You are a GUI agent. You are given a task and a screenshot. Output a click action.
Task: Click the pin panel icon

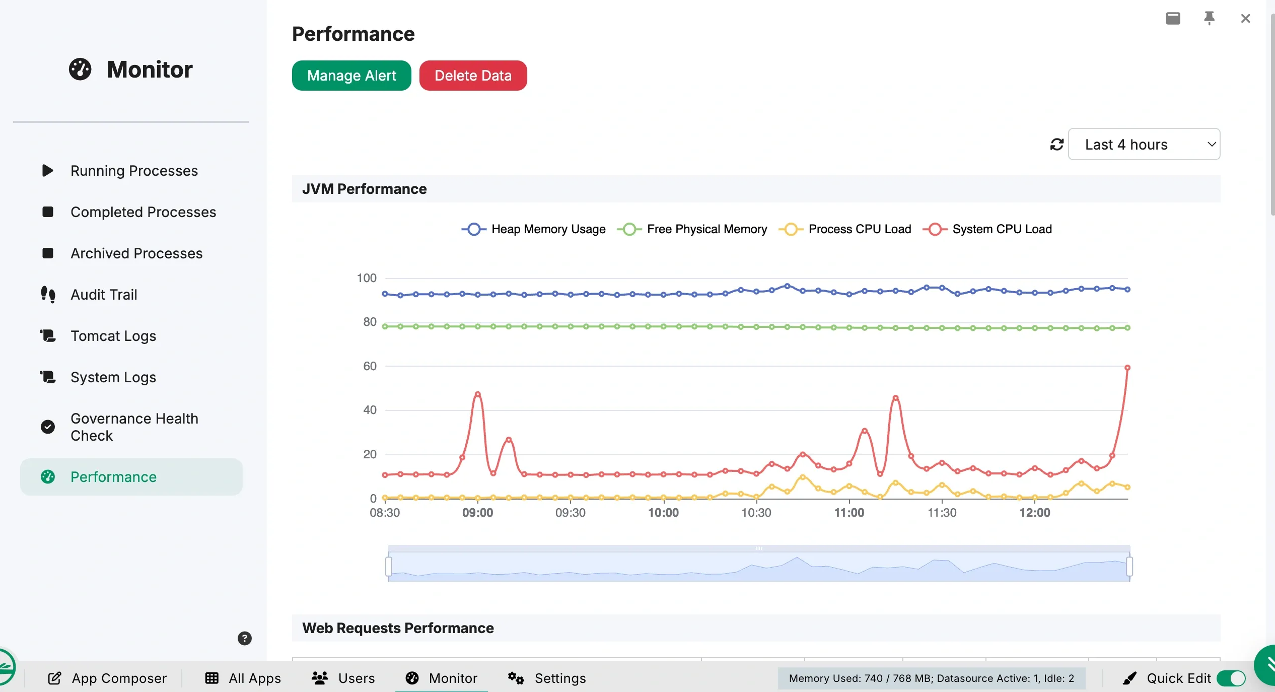pos(1209,19)
